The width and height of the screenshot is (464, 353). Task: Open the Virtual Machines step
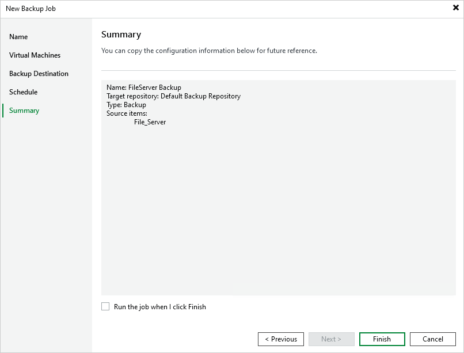click(x=35, y=55)
